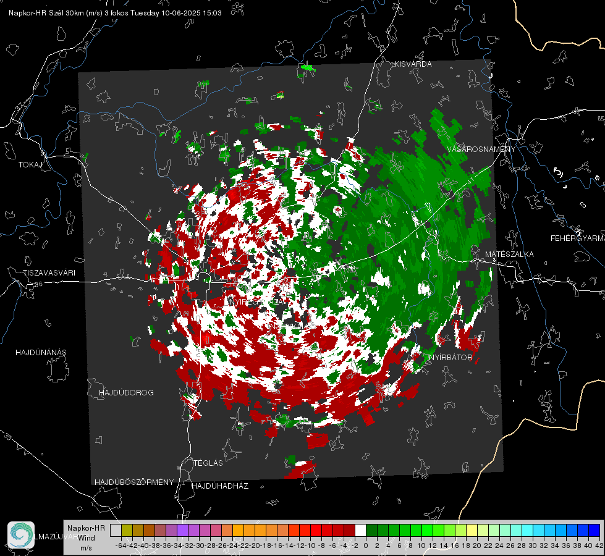
Task: Click the legend value 42
Action: click(599, 545)
